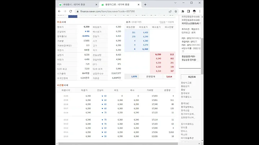The height and width of the screenshot is (145, 259).
Task: Click the bid quantity 802 cell
Action: coord(172,59)
